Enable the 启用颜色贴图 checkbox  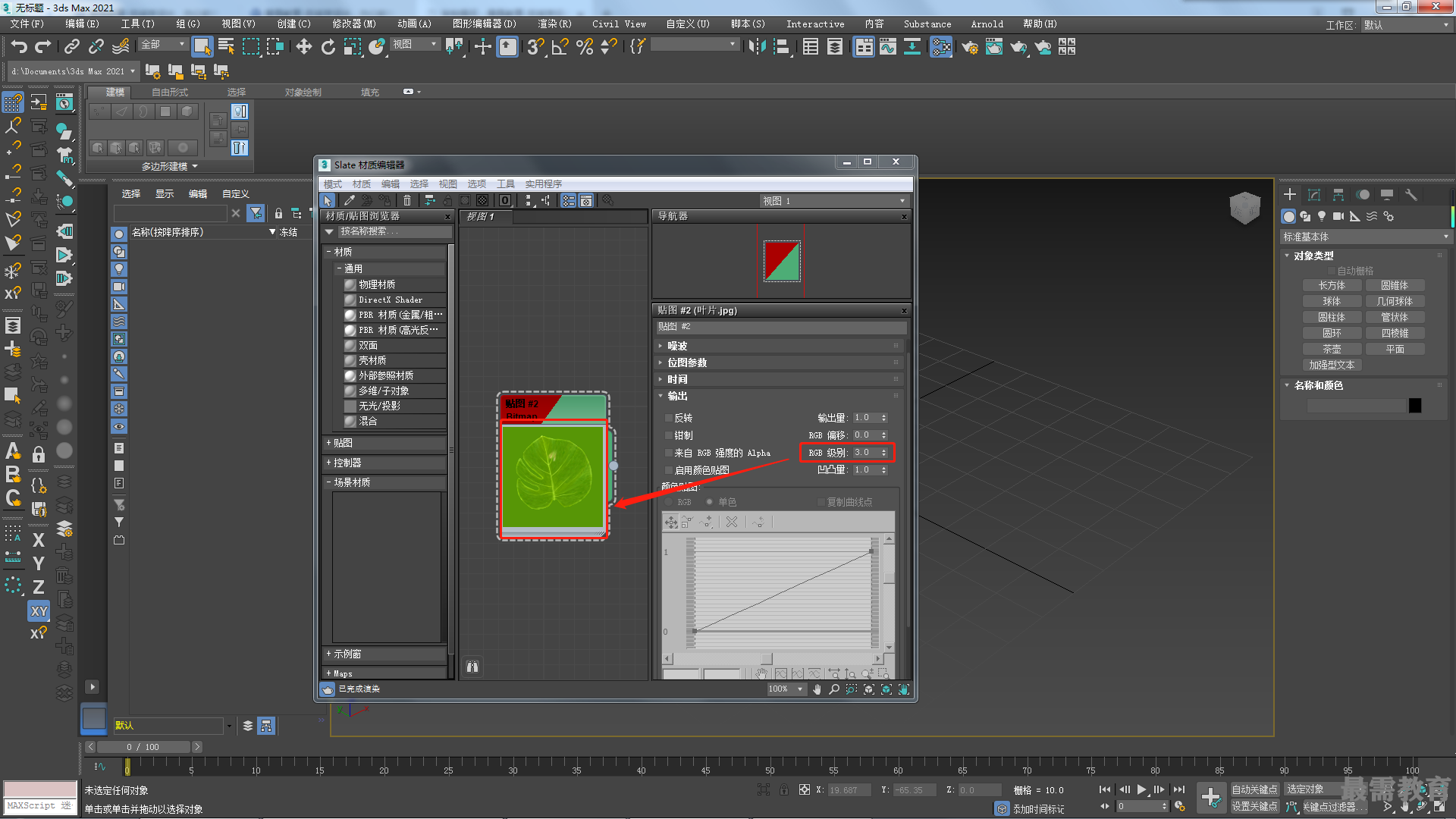(x=669, y=470)
